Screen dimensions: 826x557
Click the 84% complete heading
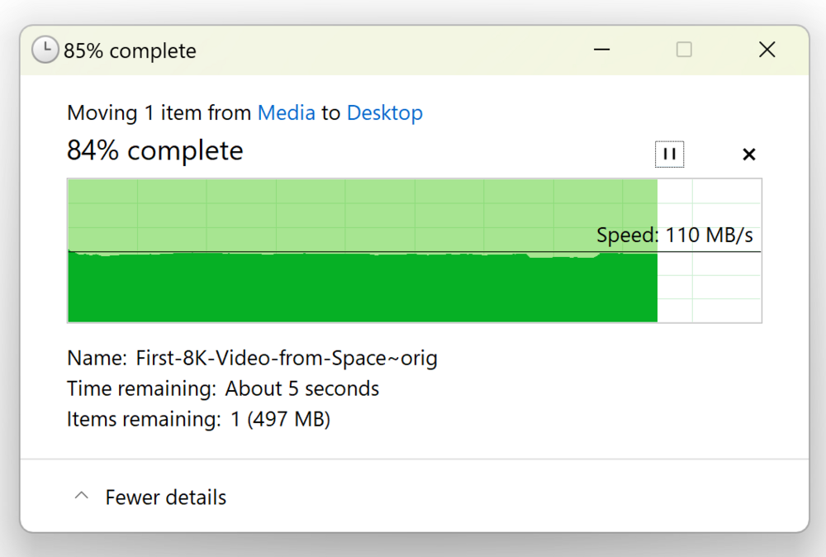tap(155, 151)
